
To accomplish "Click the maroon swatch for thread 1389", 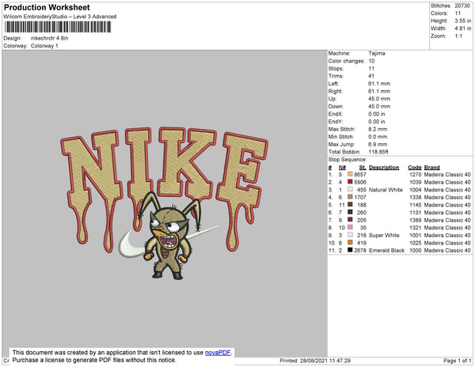I will tap(350, 220).
